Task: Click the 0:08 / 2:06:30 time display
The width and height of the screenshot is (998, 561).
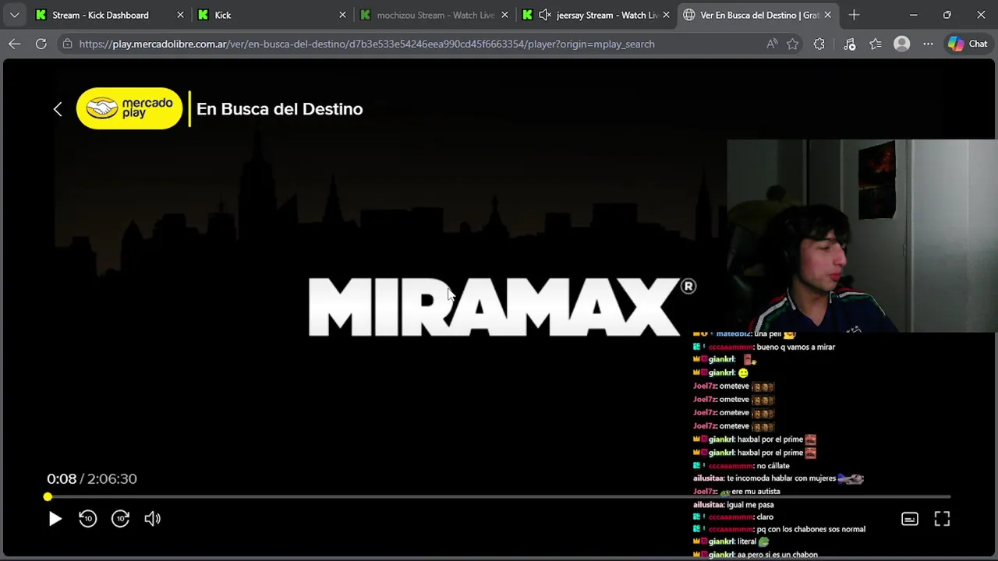Action: tap(92, 478)
